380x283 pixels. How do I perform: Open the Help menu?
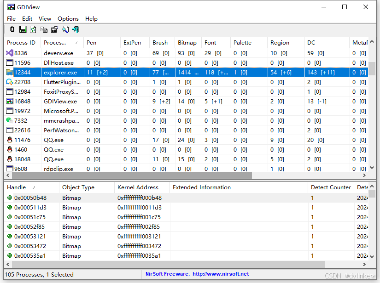click(x=91, y=19)
